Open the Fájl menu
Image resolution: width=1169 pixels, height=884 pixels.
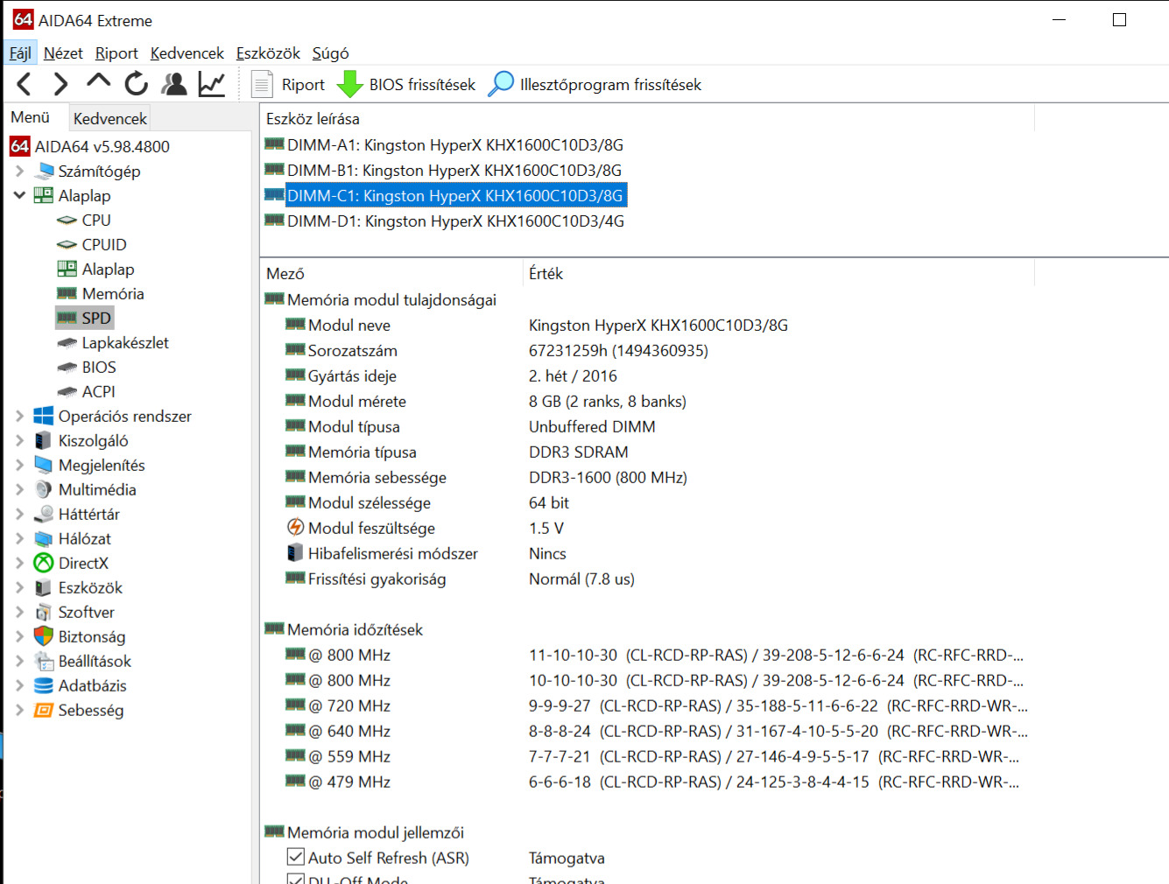pos(20,53)
